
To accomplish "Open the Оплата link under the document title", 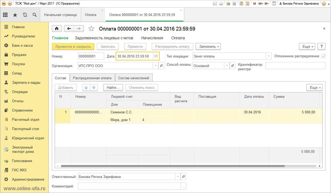I will [x=178, y=38].
